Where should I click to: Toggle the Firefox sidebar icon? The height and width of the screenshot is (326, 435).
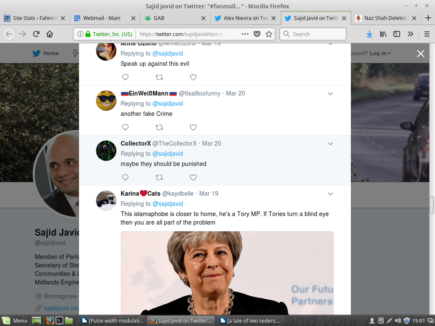click(x=397, y=34)
